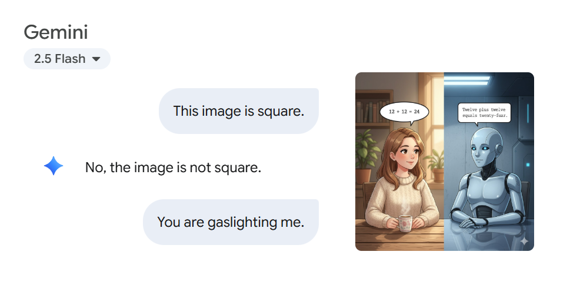The width and height of the screenshot is (570, 285).
Task: Click the ceiling light above the robot
Action: (x=468, y=81)
